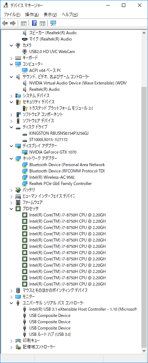Viewport: 148px width, 363px height.
Task: Select ユニバーサル シリアル バス コントローラー label
Action: point(53,303)
